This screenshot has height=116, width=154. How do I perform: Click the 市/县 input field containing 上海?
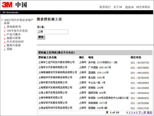pyautogui.click(x=53, y=32)
